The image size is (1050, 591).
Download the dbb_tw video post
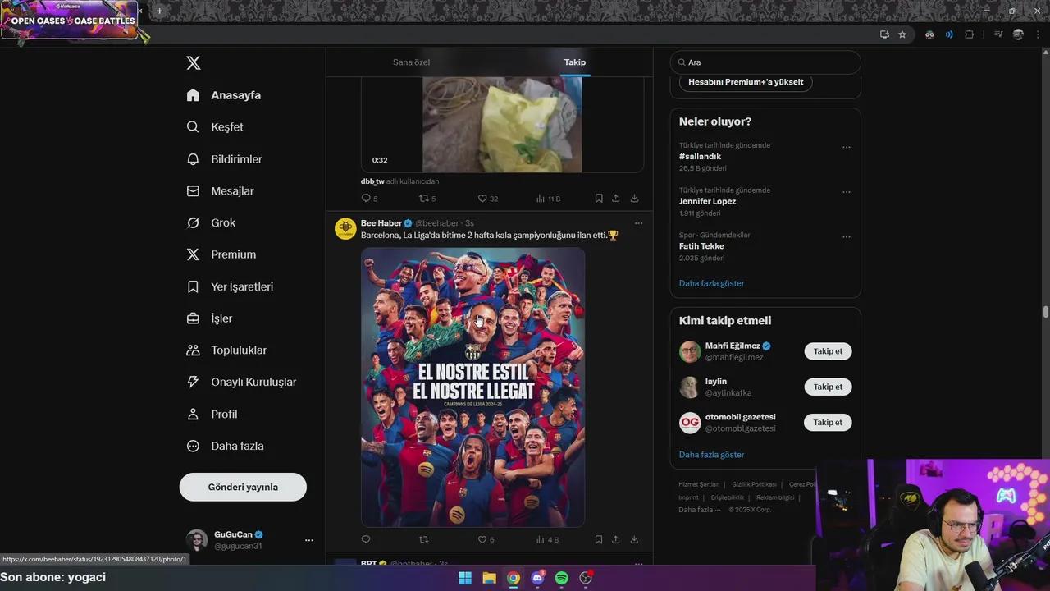[x=634, y=199]
